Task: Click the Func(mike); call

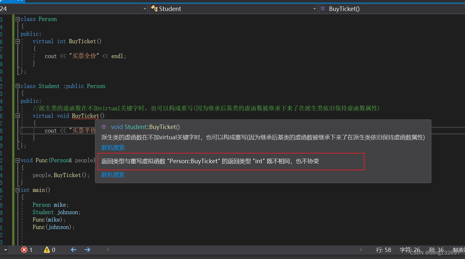Action: click(x=49, y=220)
